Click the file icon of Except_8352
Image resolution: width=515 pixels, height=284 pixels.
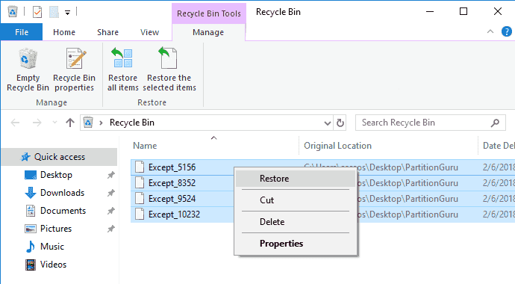pyautogui.click(x=140, y=183)
